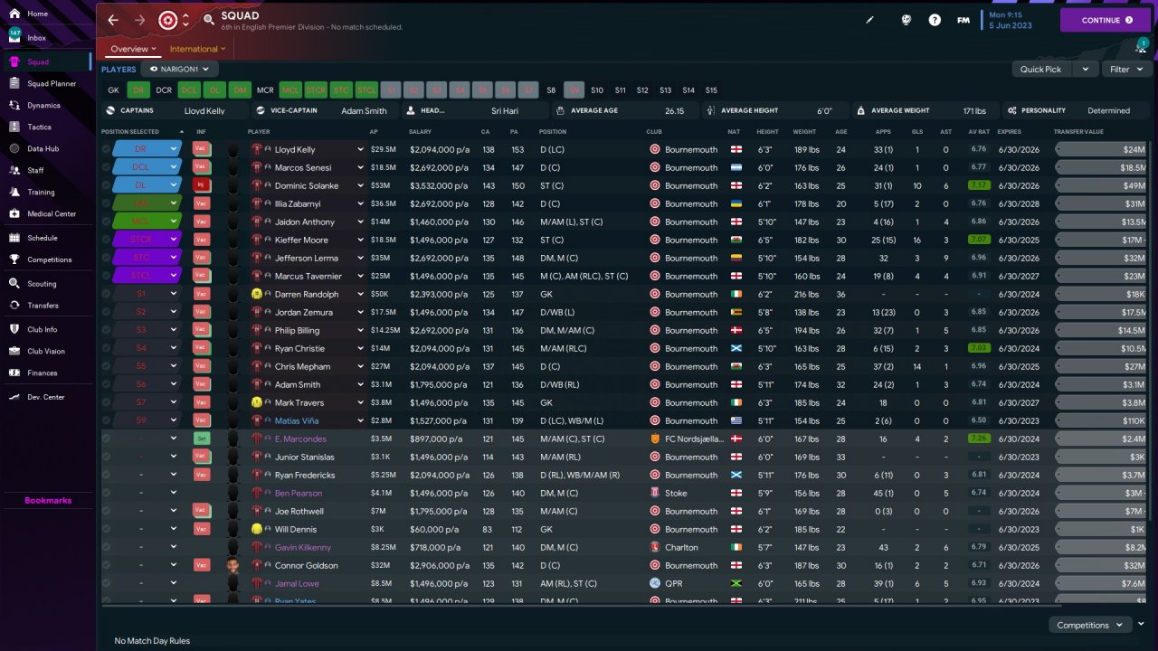Toggle selection circle for Kieffer Moore

click(107, 240)
